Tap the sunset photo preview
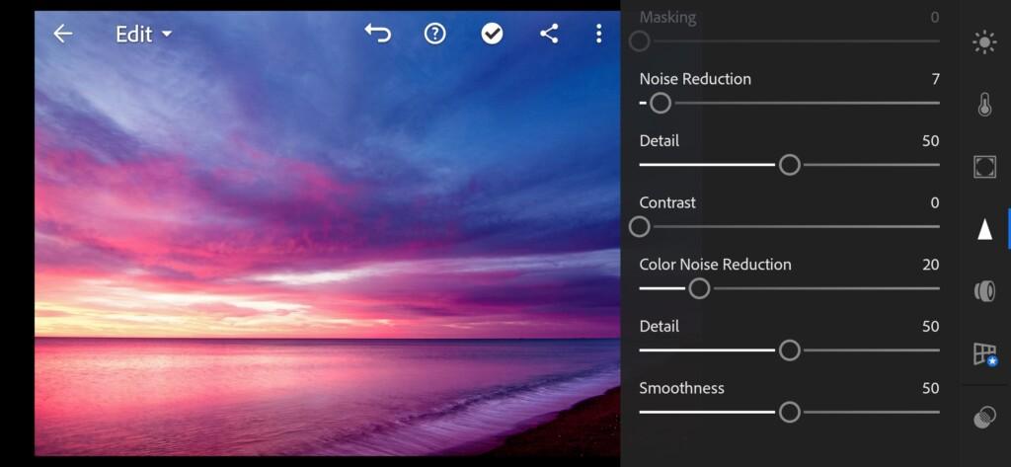Viewport: 1011px width, 467px height. [327, 233]
